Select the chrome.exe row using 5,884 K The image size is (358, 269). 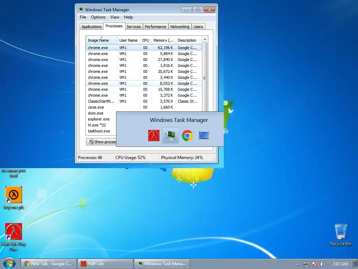(144, 54)
